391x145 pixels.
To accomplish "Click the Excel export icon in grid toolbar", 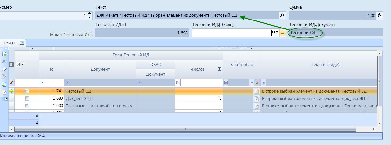I will tap(4, 54).
